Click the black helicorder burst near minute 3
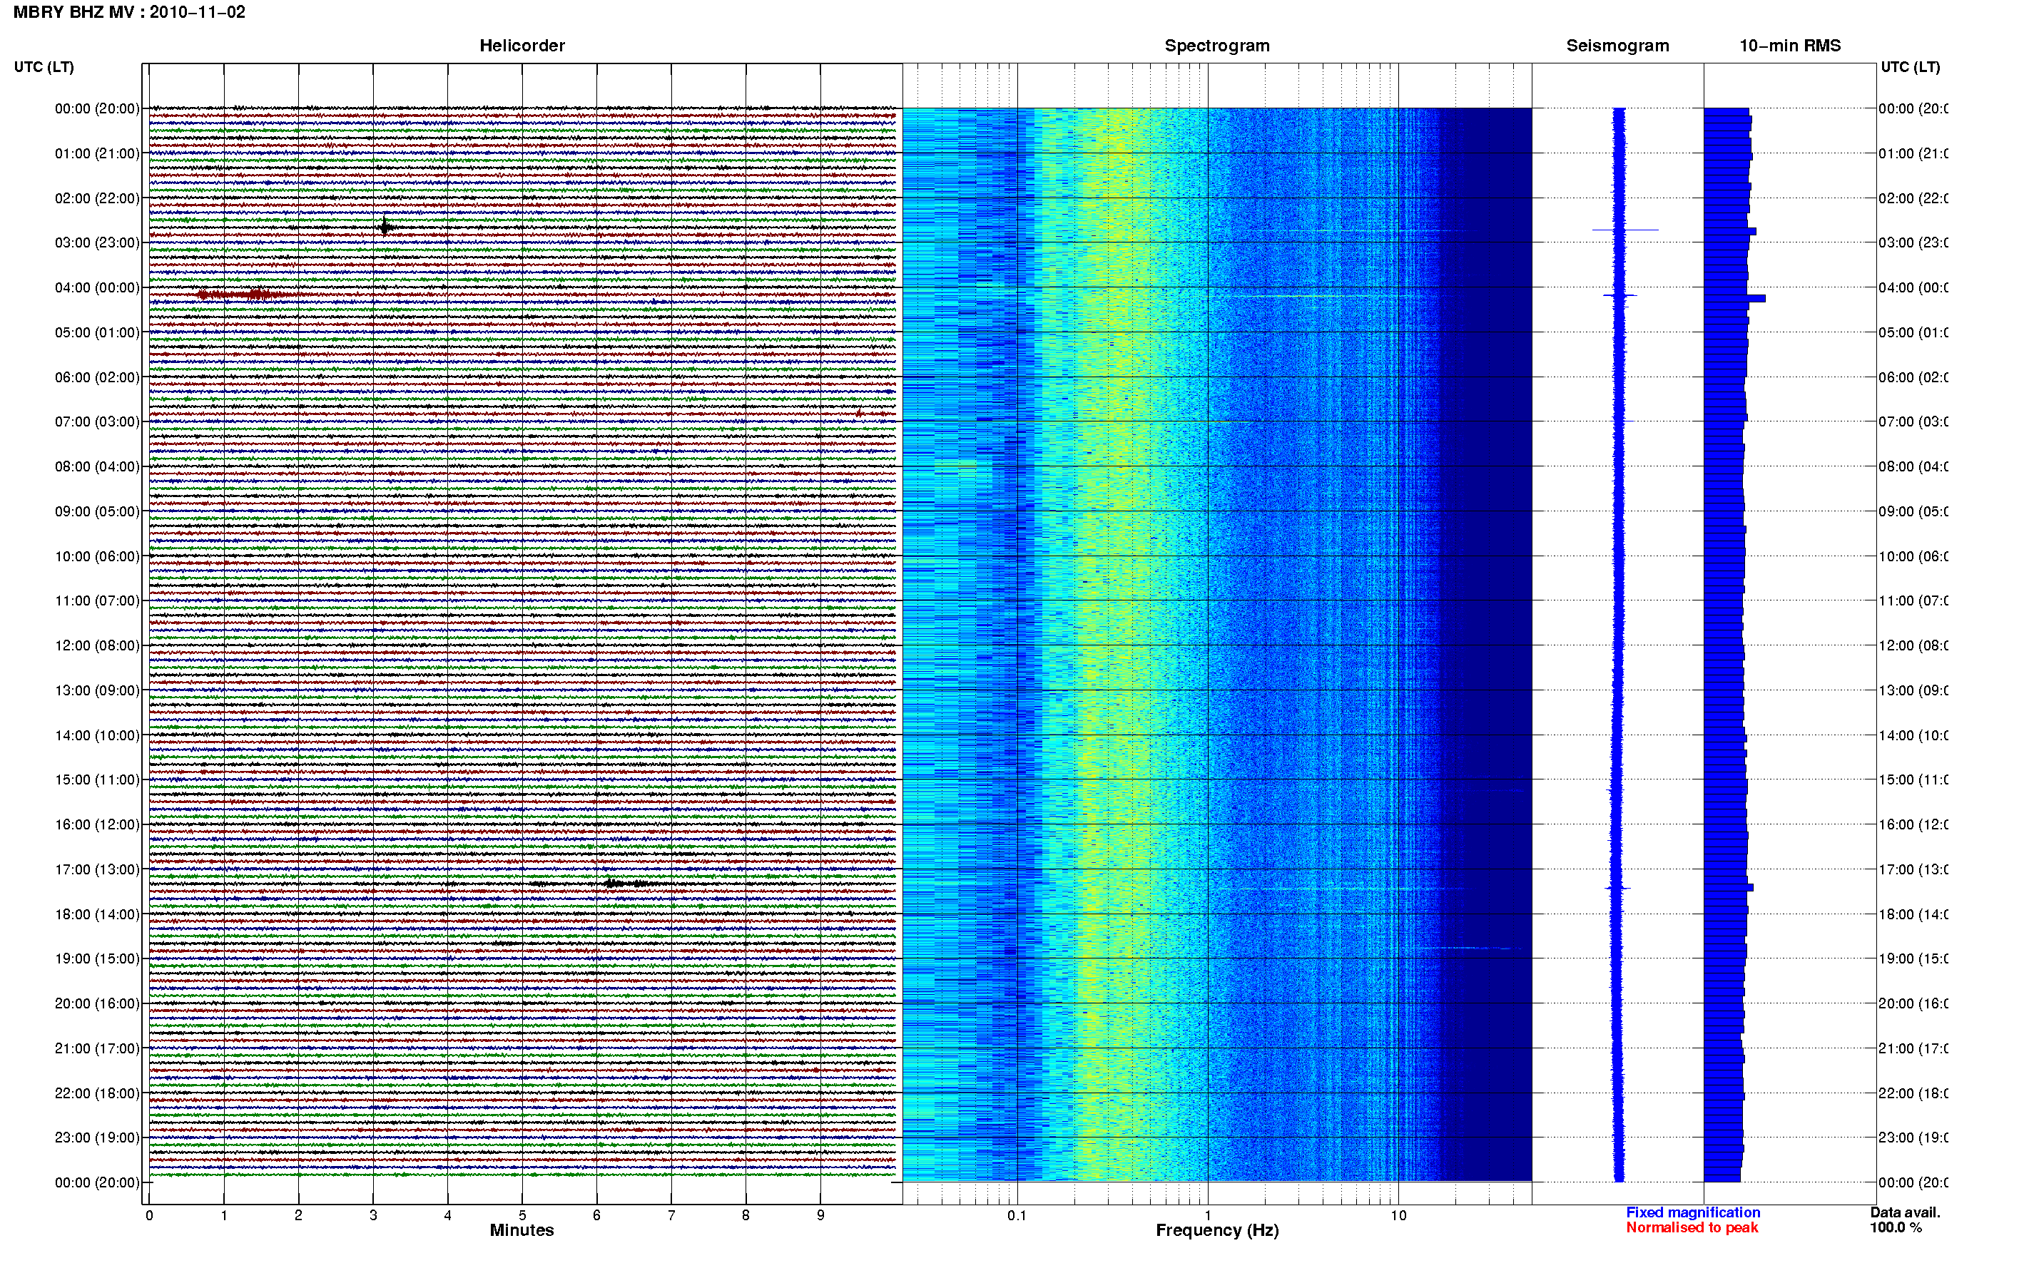The width and height of the screenshot is (2029, 1268). [x=385, y=227]
